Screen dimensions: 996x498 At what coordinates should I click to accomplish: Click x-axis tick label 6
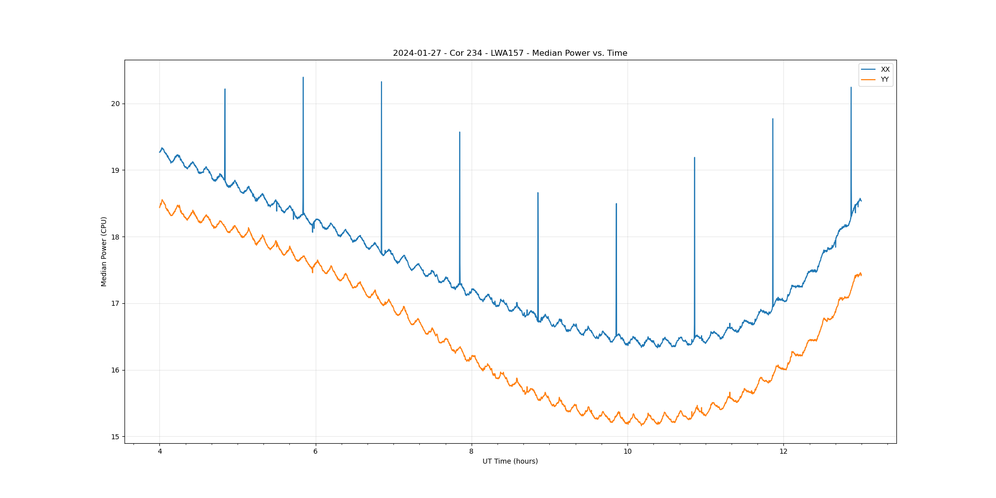[x=315, y=452]
